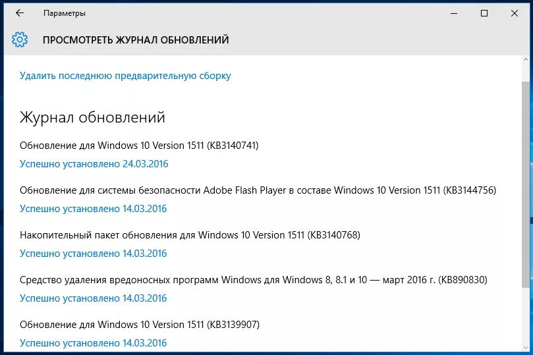Viewport: 533px width, 355px height.
Task: Close the Параметры window
Action: tap(515, 13)
